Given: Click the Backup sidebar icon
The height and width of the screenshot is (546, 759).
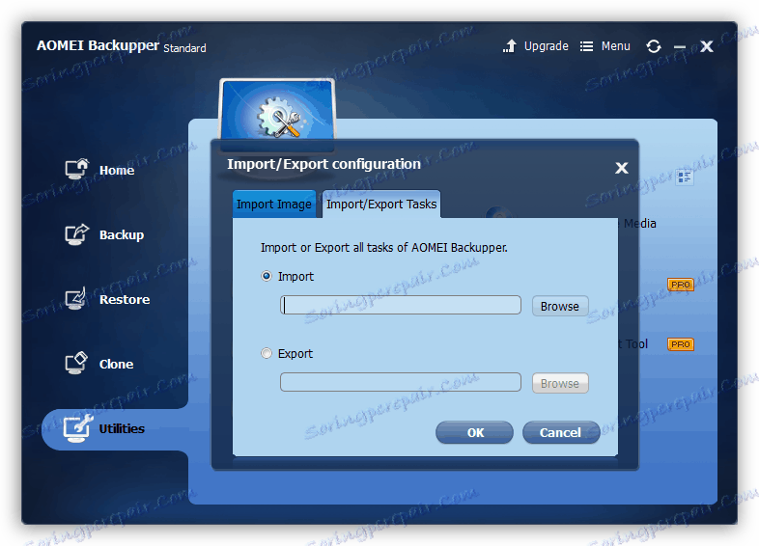Looking at the screenshot, I should click(76, 234).
